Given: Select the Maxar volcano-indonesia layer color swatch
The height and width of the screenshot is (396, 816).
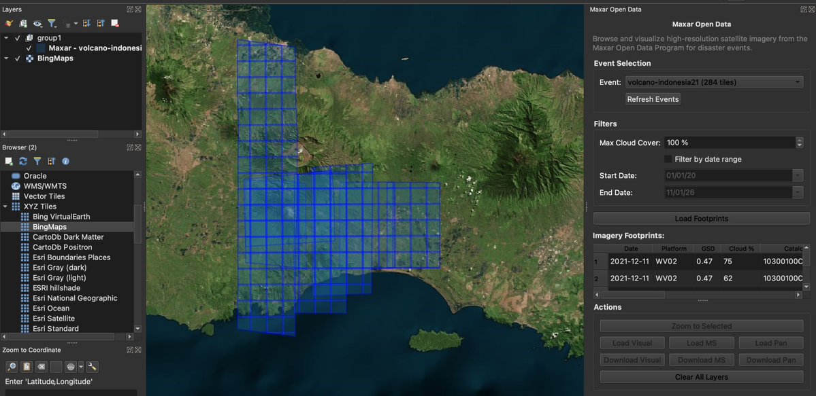Looking at the screenshot, I should pos(41,48).
